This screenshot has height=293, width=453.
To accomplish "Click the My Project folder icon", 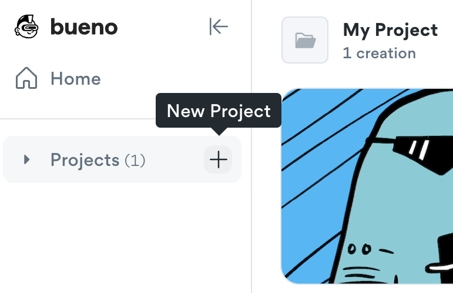I will pos(304,40).
